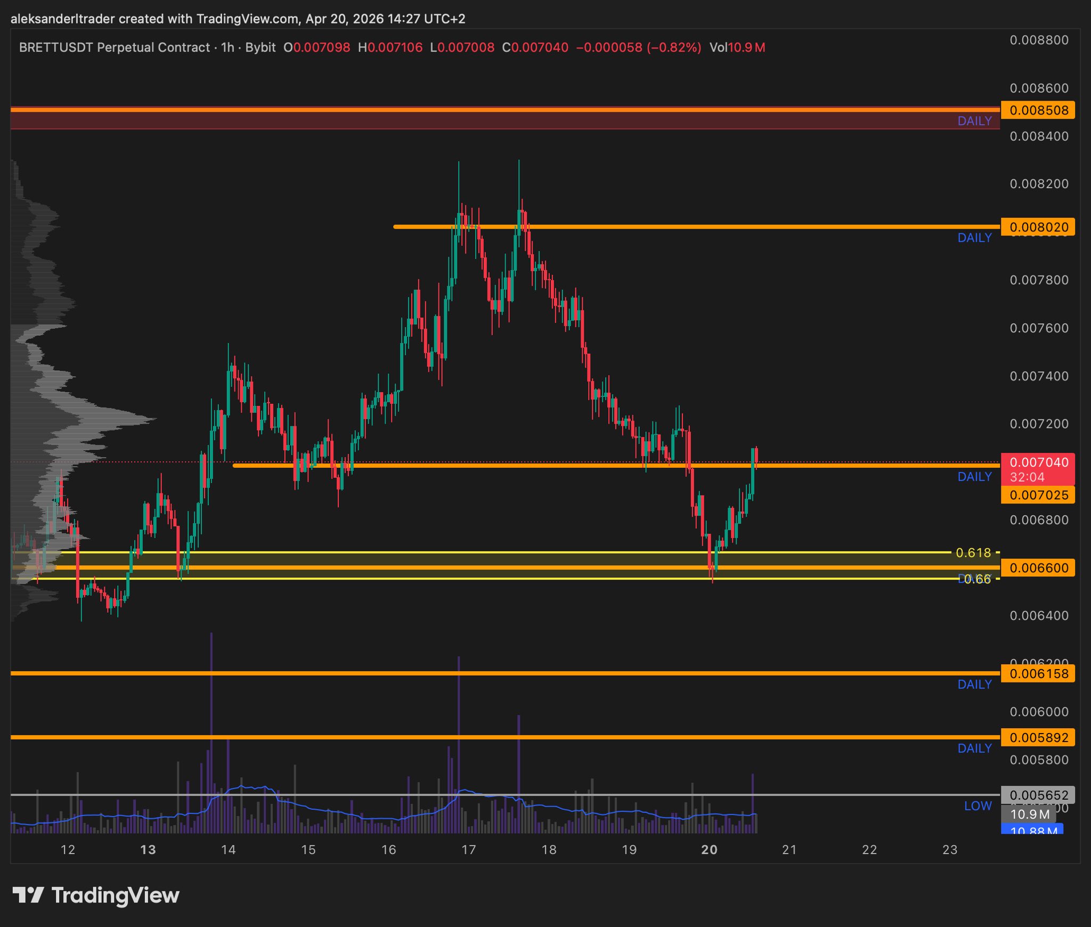Click the orange 0.006600 price label
The width and height of the screenshot is (1091, 927).
pos(1038,568)
